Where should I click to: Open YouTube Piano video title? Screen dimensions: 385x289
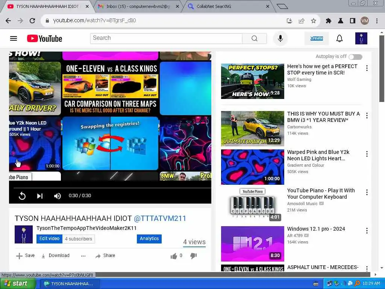[321, 194]
